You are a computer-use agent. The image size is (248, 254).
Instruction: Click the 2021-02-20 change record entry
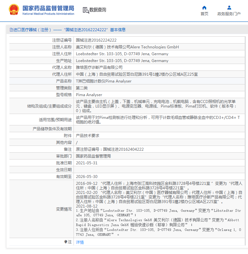coord(159,197)
